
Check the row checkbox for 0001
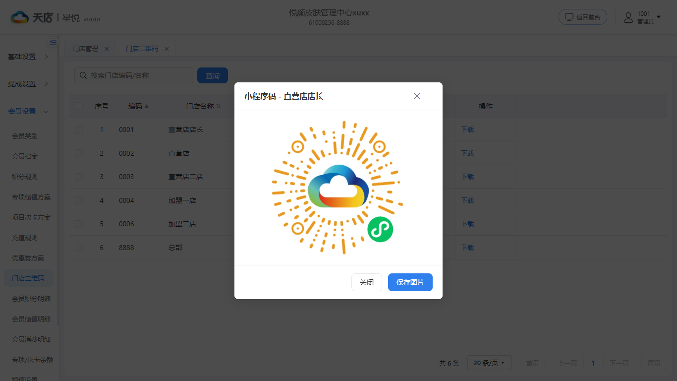(x=79, y=129)
